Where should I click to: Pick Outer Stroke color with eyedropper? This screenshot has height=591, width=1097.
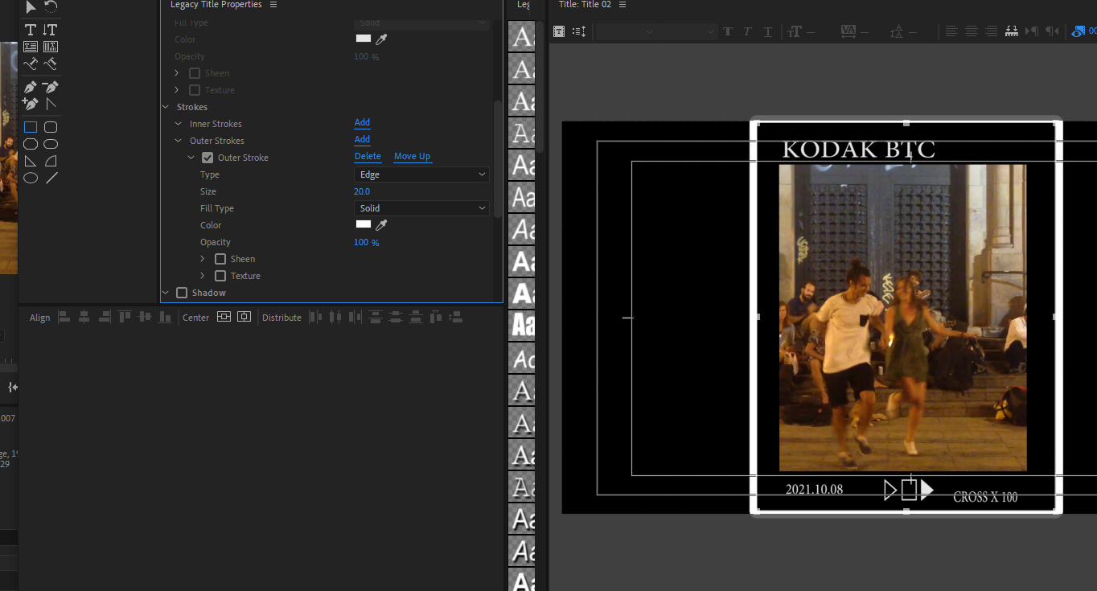(382, 225)
